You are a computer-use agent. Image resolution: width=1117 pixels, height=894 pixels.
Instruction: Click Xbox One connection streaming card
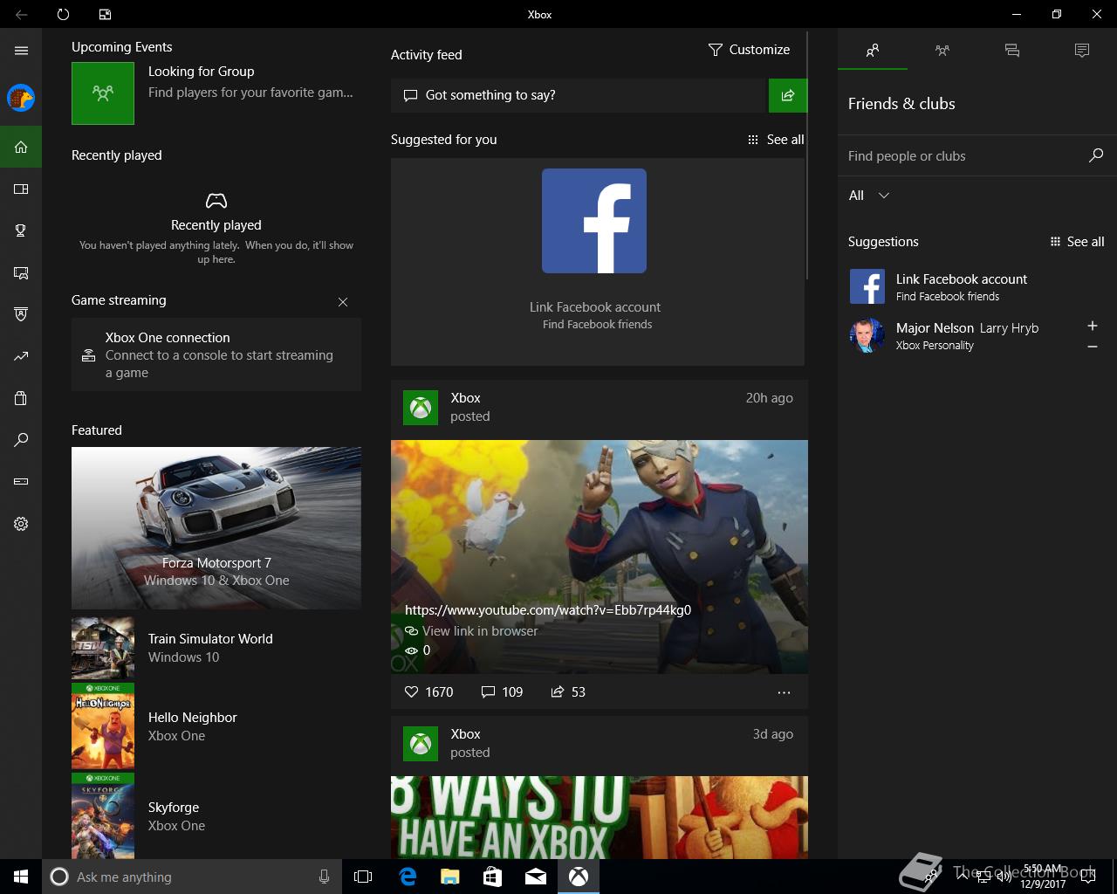click(216, 354)
